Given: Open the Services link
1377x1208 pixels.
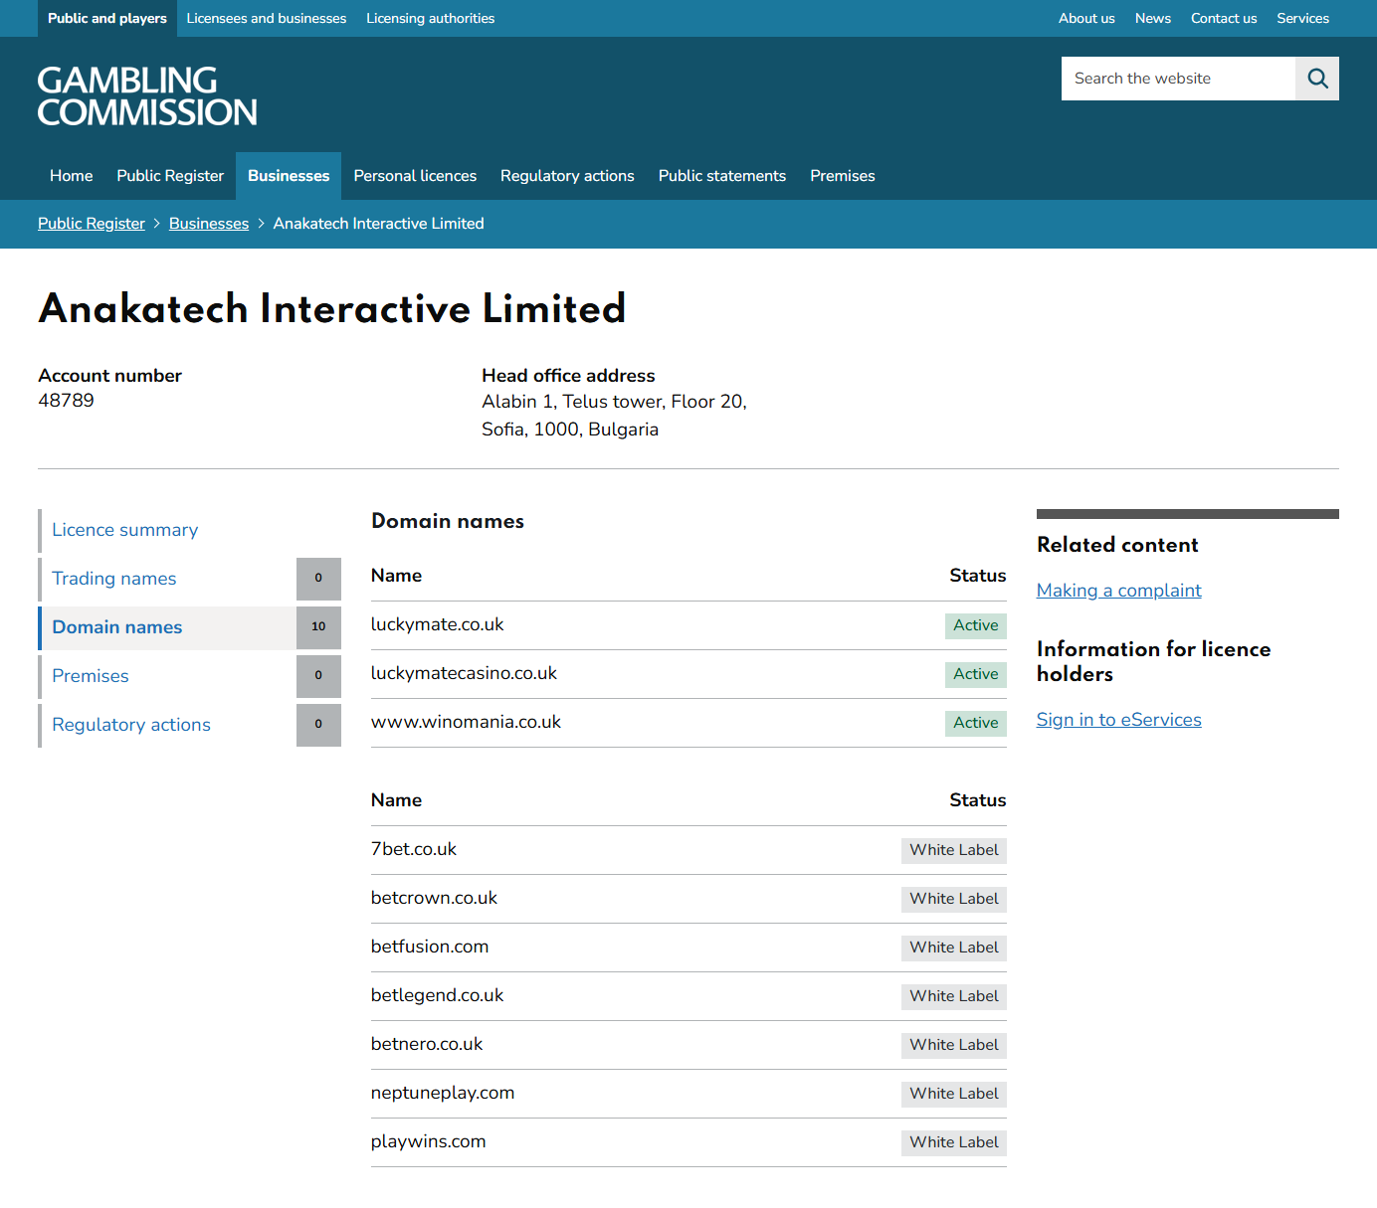Looking at the screenshot, I should click(x=1303, y=18).
